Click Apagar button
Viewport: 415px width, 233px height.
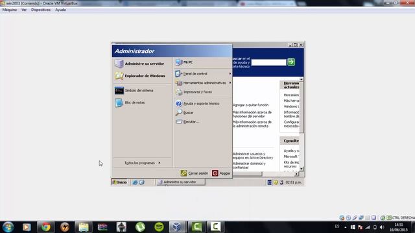tap(221, 173)
